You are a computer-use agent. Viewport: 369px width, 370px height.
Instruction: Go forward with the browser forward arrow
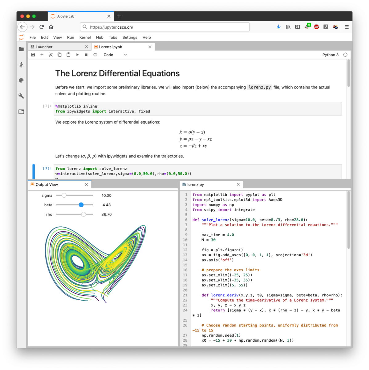point(32,27)
